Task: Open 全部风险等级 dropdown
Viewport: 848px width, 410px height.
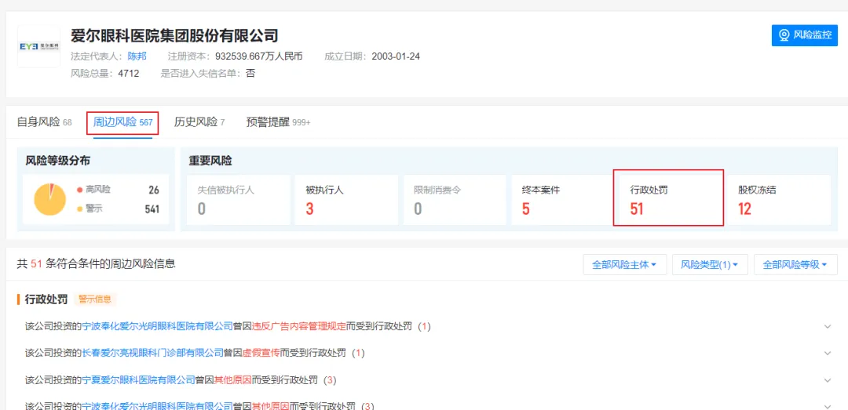Action: tap(795, 265)
